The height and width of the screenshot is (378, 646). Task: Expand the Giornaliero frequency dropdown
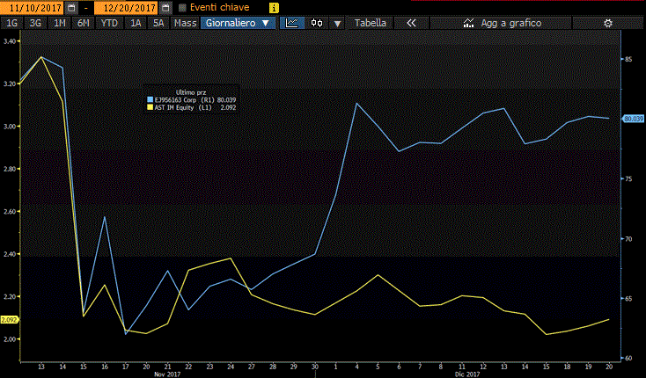tap(239, 23)
